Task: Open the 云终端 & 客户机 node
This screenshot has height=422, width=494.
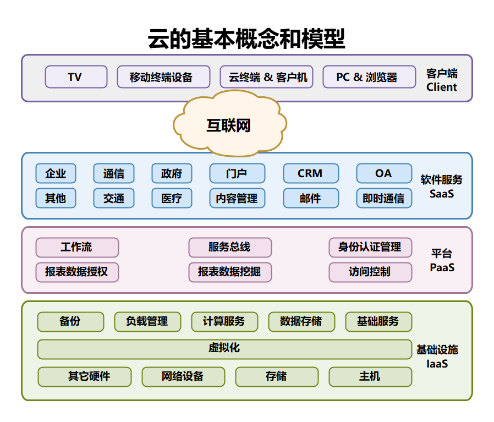Action: [x=266, y=76]
